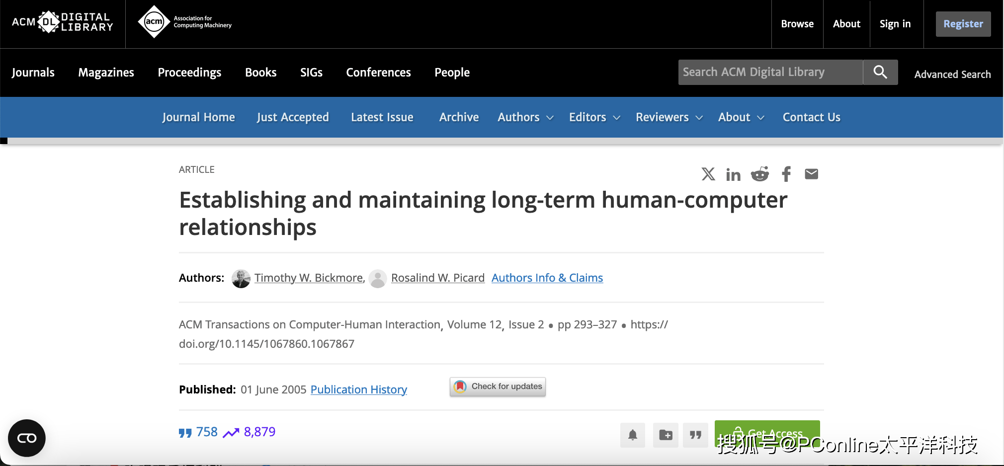Open Publication History link
Image resolution: width=1004 pixels, height=466 pixels.
(x=358, y=389)
